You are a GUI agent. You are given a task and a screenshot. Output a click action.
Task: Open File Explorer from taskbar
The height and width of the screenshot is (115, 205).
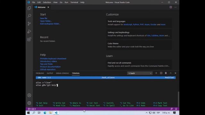point(50,113)
